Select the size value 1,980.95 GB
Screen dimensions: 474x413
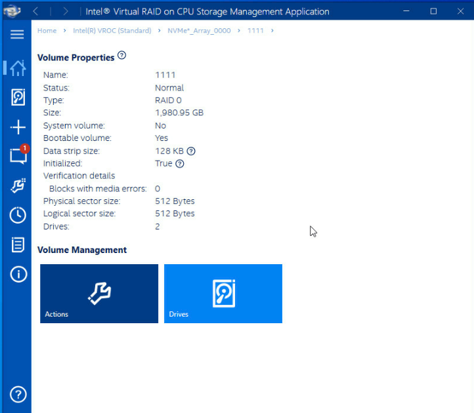point(179,113)
